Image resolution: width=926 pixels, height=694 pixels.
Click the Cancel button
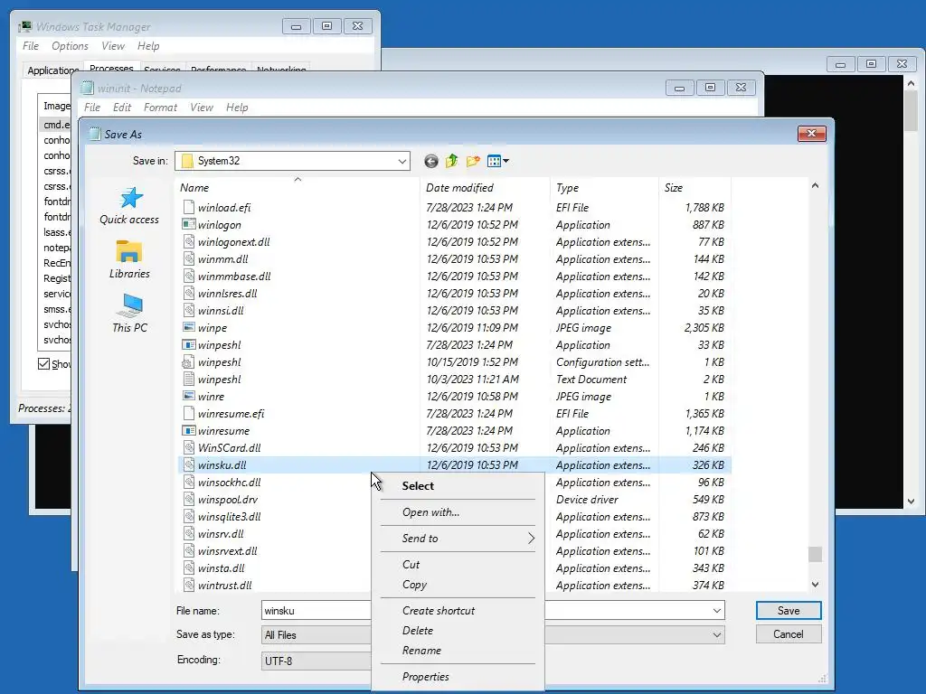click(x=789, y=633)
